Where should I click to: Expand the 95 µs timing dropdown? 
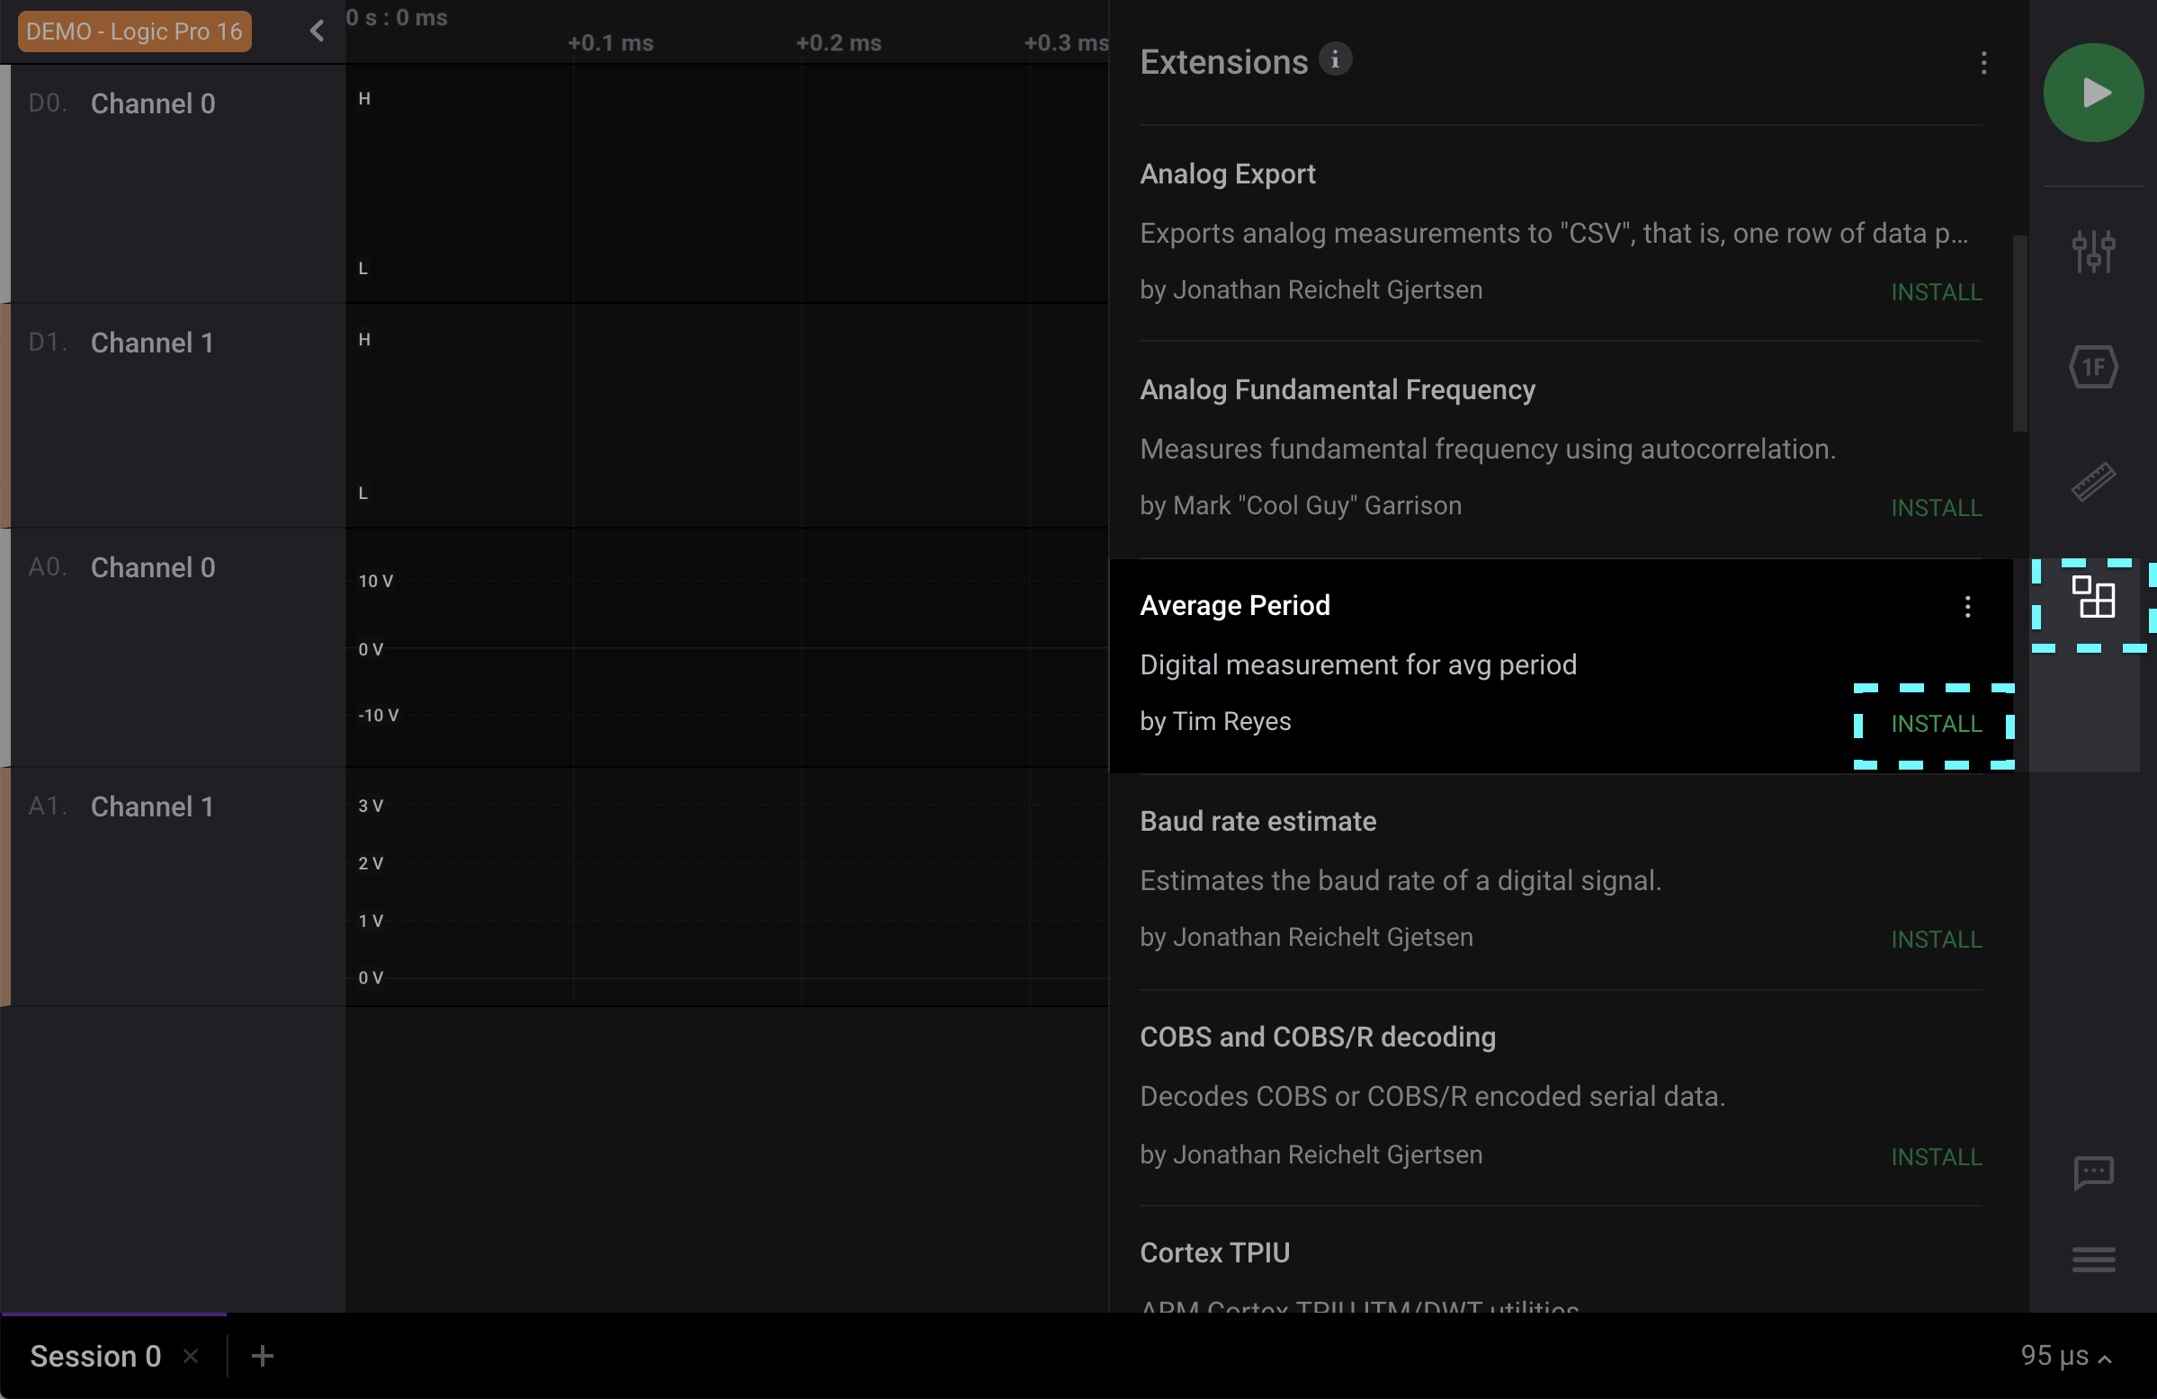tap(2065, 1357)
